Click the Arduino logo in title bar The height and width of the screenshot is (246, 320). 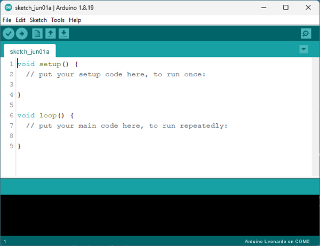(9, 7)
